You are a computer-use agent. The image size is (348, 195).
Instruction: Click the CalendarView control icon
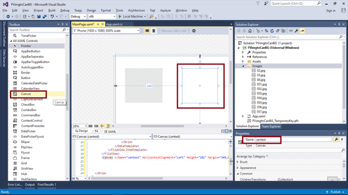click(15, 89)
